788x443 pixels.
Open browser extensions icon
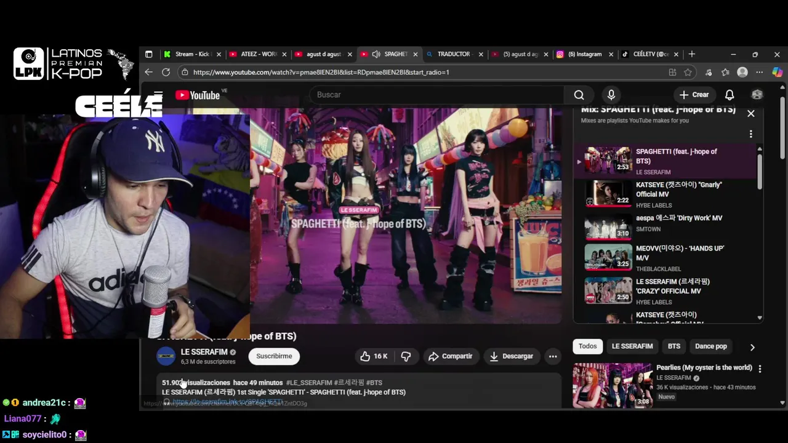(x=709, y=72)
